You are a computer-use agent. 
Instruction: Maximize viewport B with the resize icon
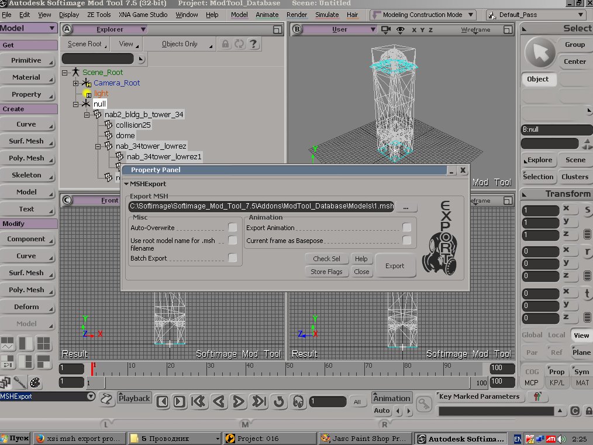[x=508, y=29]
